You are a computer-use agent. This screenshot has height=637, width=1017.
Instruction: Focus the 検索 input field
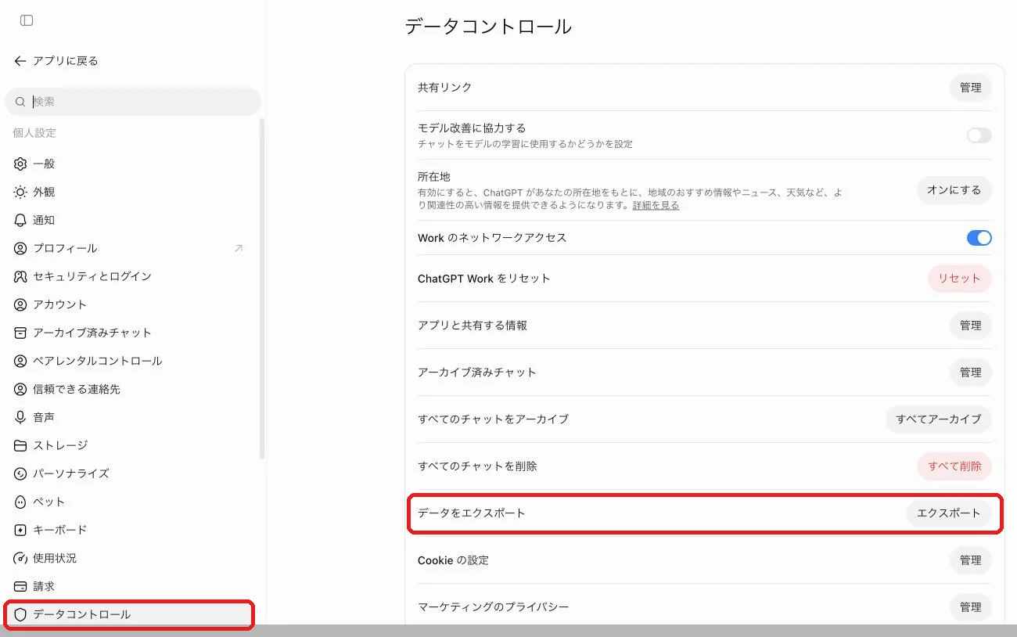133,102
